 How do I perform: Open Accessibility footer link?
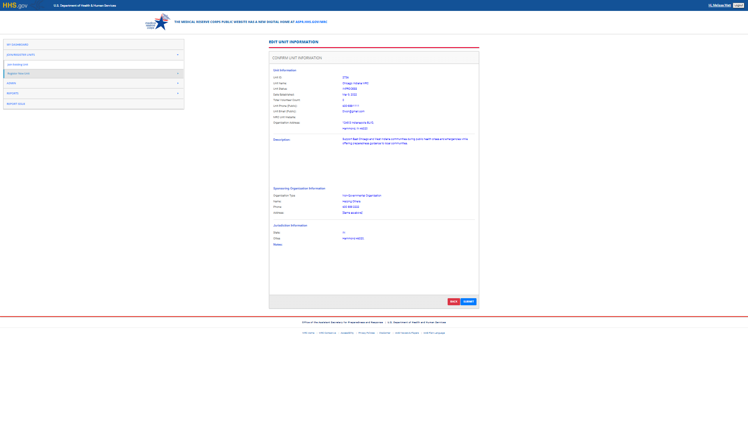pyautogui.click(x=347, y=333)
